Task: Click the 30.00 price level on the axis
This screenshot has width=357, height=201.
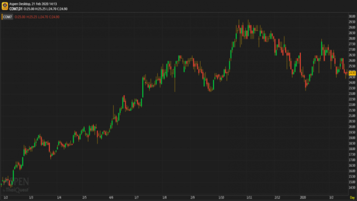Action: click(352, 16)
